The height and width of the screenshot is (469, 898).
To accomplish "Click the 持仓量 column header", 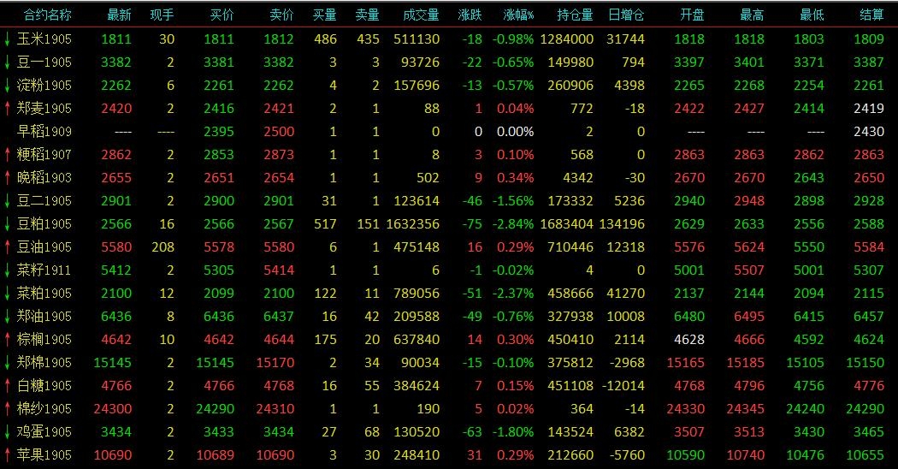I will (575, 15).
